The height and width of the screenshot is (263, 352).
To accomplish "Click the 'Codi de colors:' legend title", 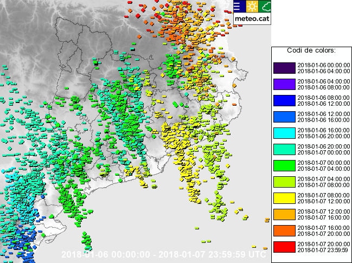I will click(x=311, y=50).
